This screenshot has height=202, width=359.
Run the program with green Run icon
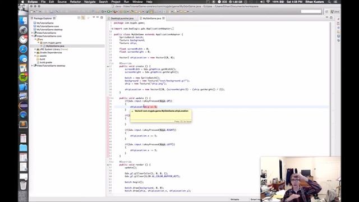click(109, 11)
